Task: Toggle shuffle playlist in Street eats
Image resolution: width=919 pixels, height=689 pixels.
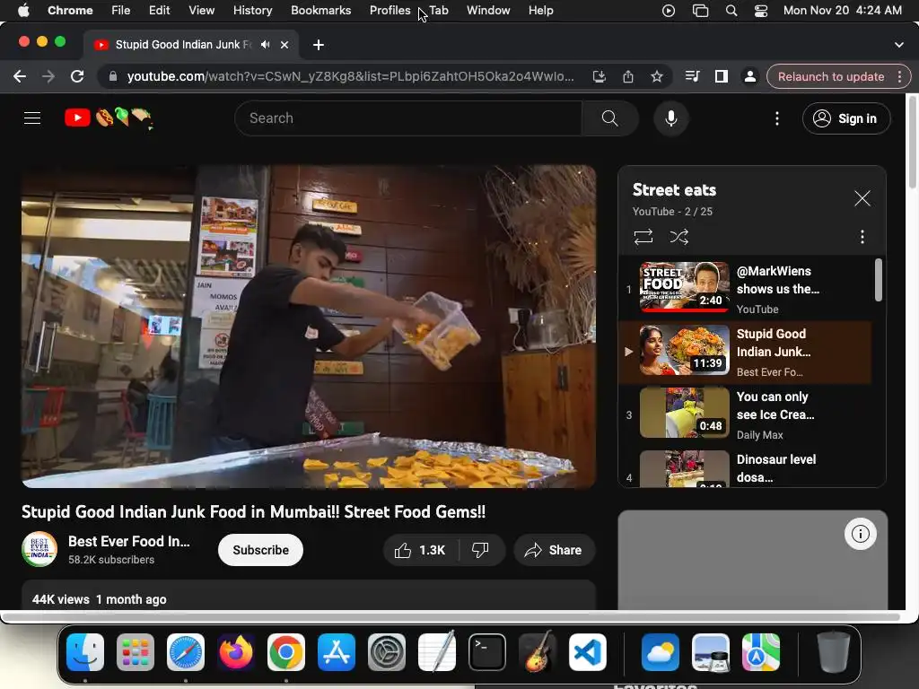Action: pyautogui.click(x=678, y=237)
